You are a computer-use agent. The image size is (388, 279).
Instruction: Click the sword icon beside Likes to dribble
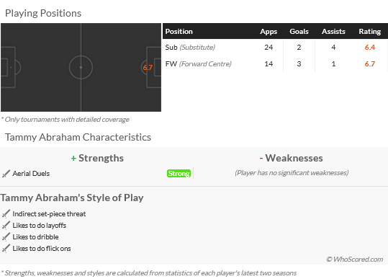(6, 237)
